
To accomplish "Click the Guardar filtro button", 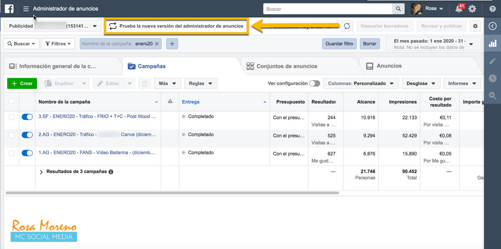I will 339,43.
